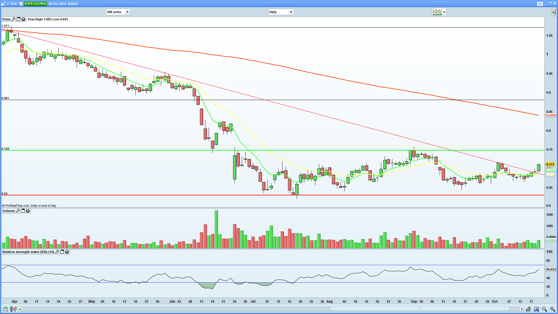Open the Daily timeframe dropdown
Viewport: 558px width, 314px height.
click(291, 12)
